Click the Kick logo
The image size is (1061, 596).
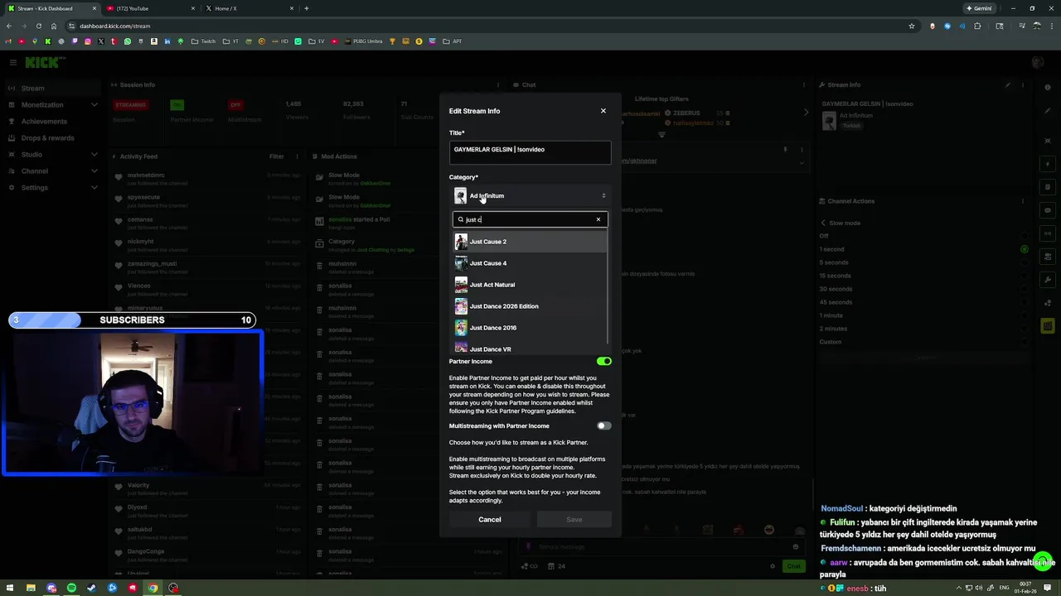[x=44, y=63]
